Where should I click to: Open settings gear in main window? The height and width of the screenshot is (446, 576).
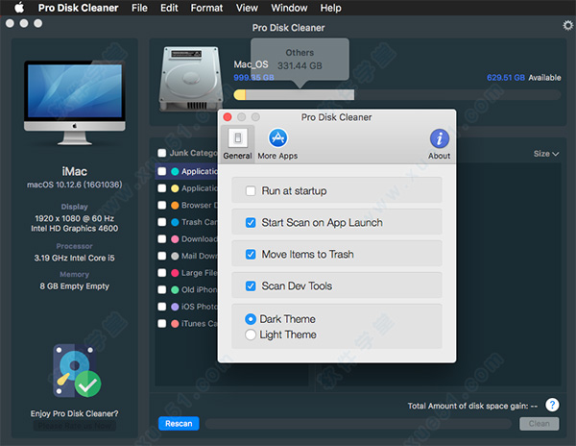(567, 26)
